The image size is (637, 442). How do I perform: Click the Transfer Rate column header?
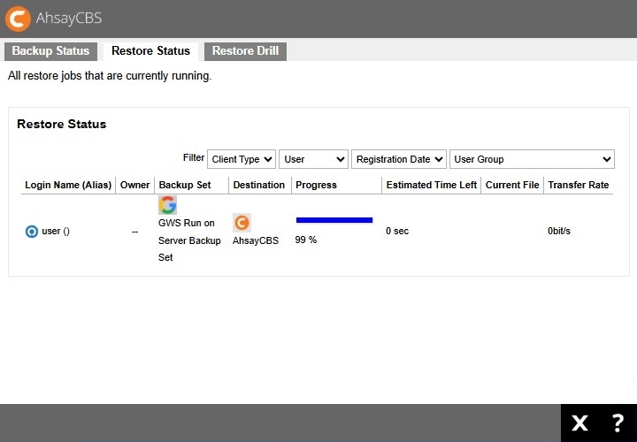[579, 185]
